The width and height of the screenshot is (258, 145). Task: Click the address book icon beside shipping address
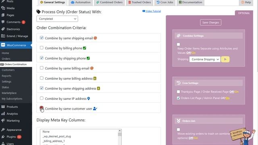pos(98,89)
